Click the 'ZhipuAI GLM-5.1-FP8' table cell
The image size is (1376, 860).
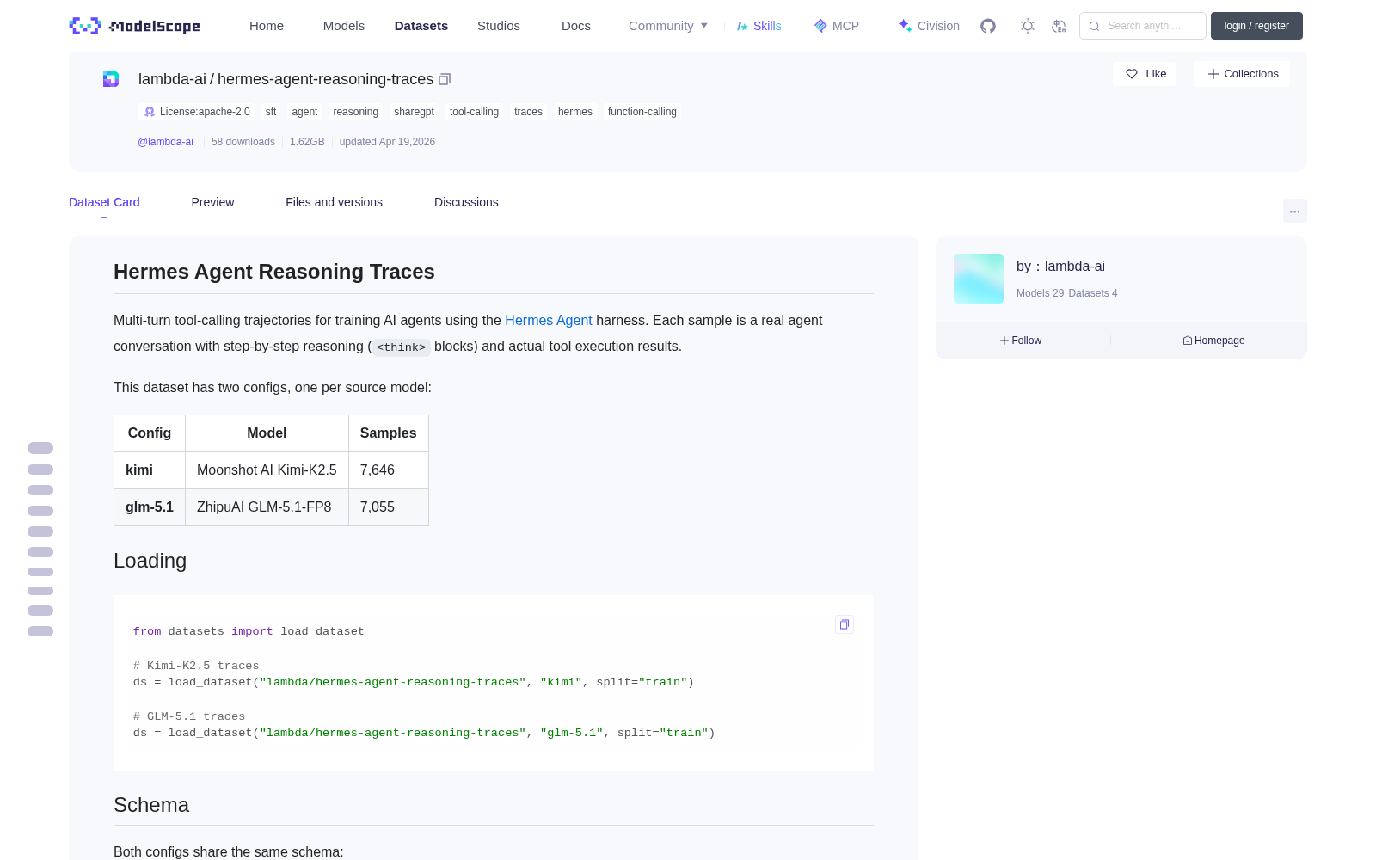pos(267,507)
